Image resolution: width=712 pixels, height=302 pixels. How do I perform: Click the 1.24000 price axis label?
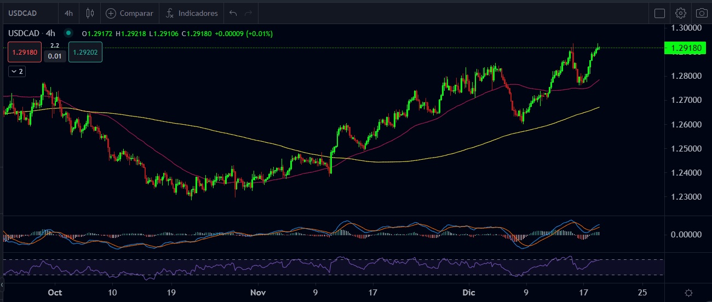coord(686,172)
